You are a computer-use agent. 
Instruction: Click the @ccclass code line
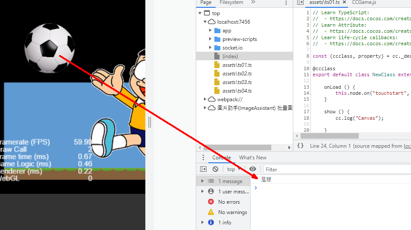pyautogui.click(x=324, y=68)
